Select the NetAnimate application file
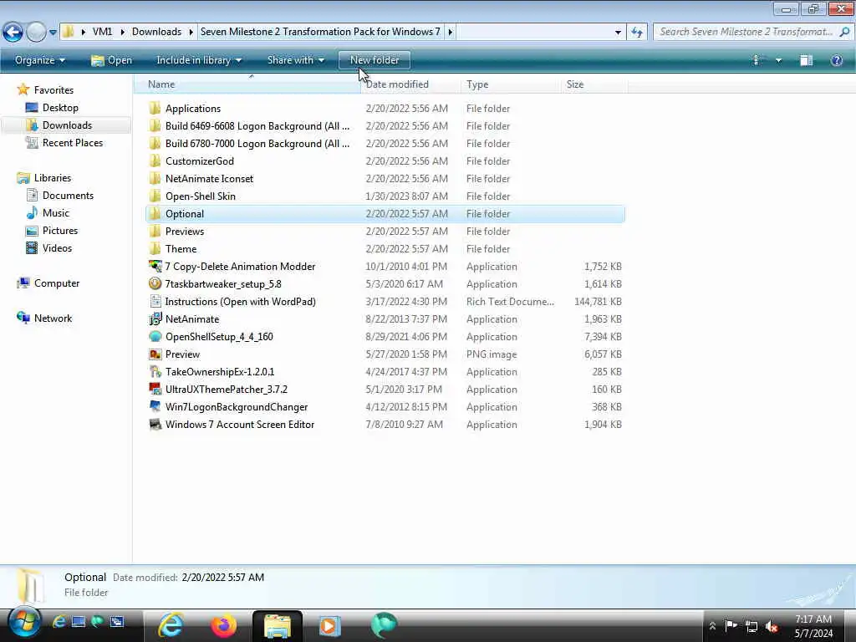The width and height of the screenshot is (856, 642). pos(385,318)
